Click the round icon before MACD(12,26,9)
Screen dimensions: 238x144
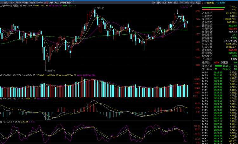1,99
